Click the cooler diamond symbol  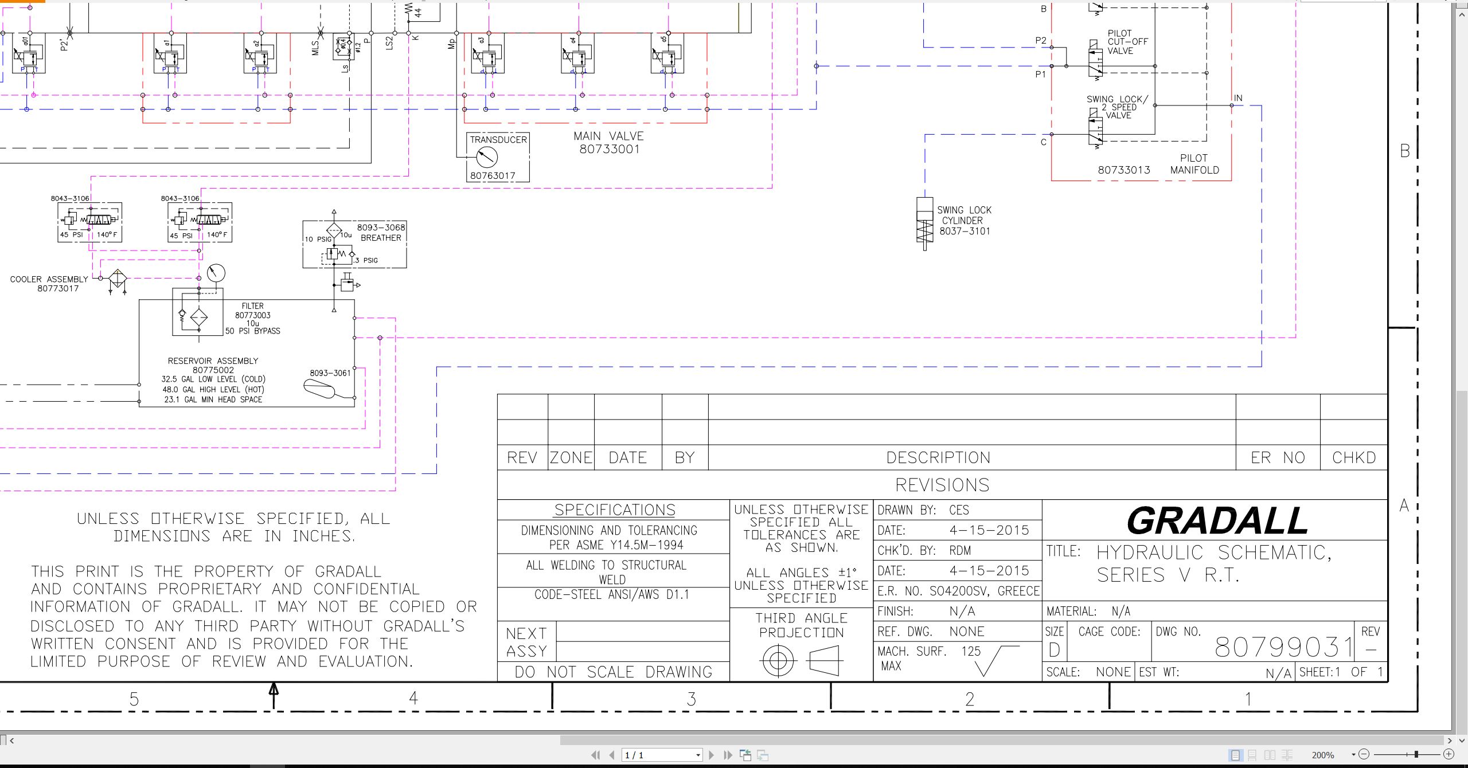(x=118, y=278)
